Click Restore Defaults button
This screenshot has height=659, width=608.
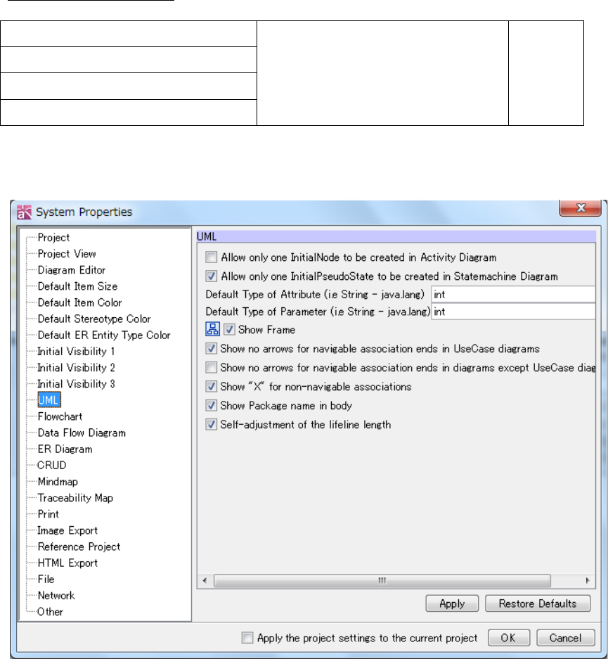pos(538,603)
